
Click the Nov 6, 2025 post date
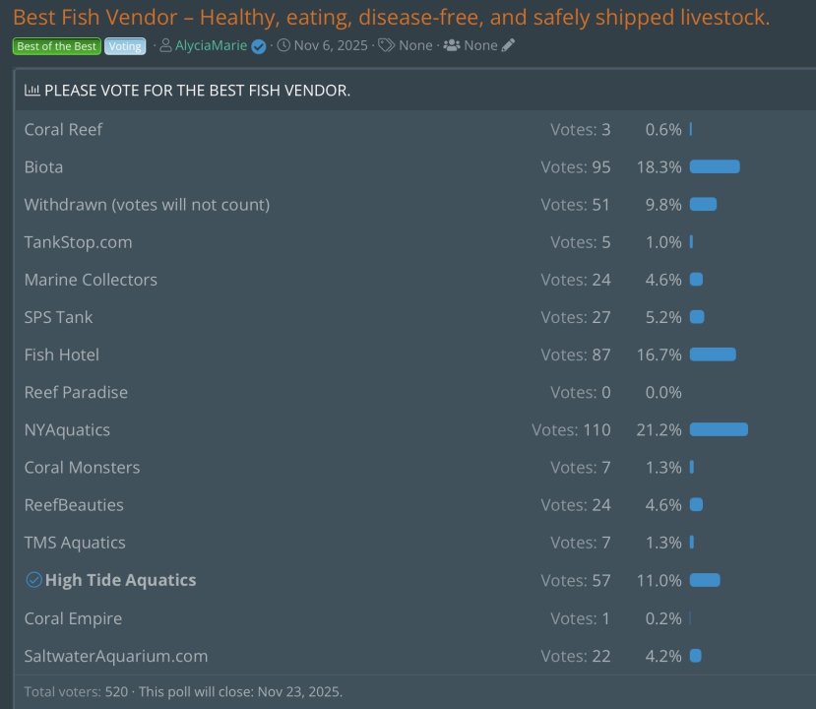pyautogui.click(x=330, y=45)
